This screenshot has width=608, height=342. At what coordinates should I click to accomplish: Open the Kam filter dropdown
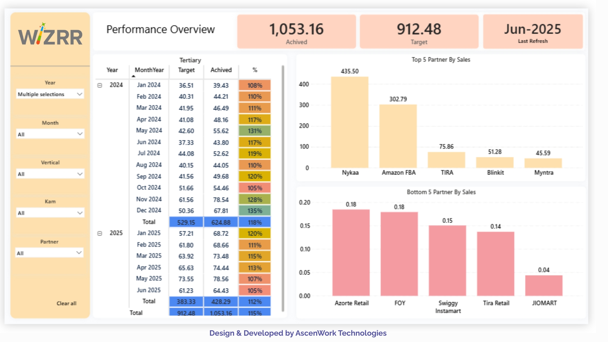(x=50, y=213)
